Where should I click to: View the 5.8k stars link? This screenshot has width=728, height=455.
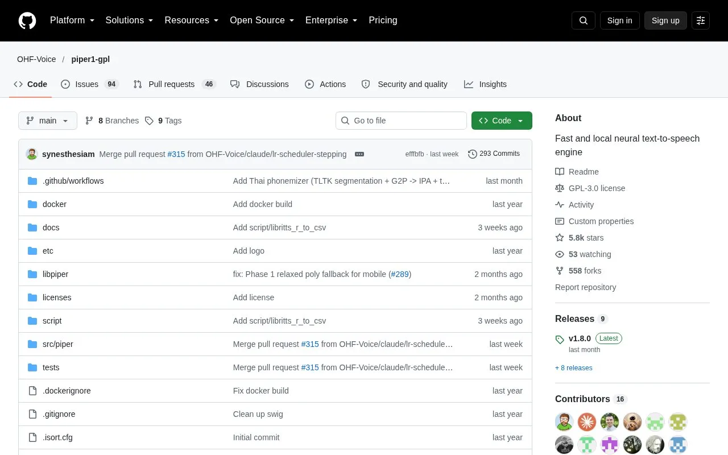click(580, 238)
